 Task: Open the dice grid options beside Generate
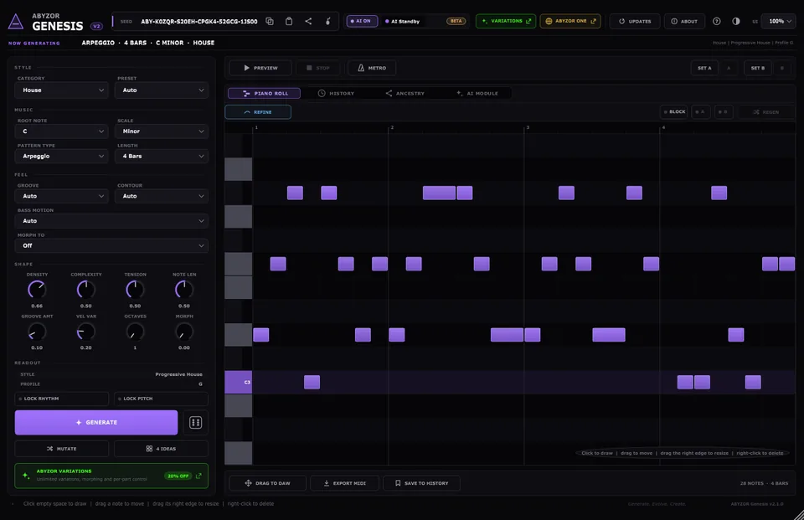[195, 423]
